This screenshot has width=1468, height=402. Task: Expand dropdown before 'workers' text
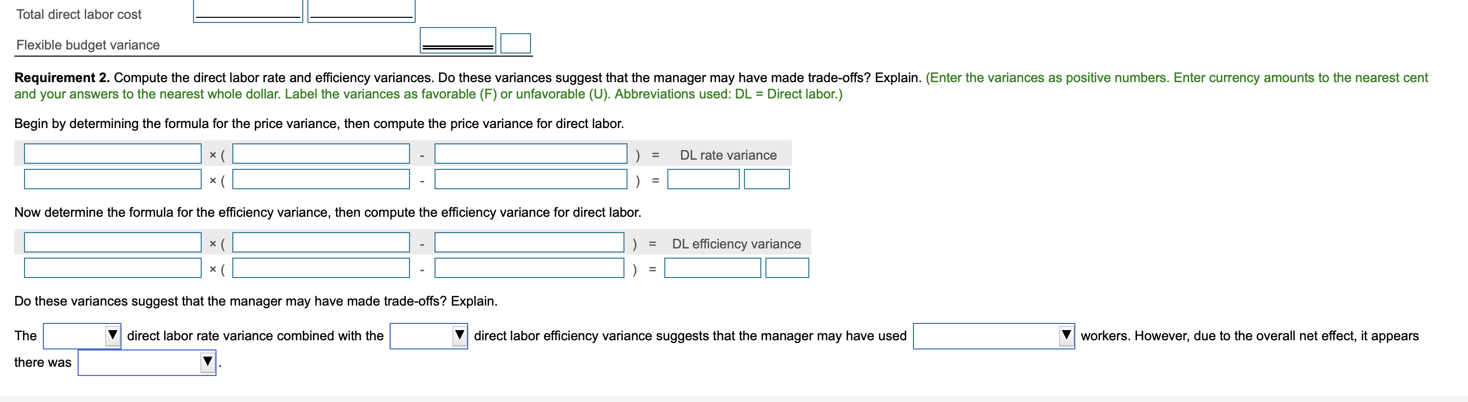point(993,335)
